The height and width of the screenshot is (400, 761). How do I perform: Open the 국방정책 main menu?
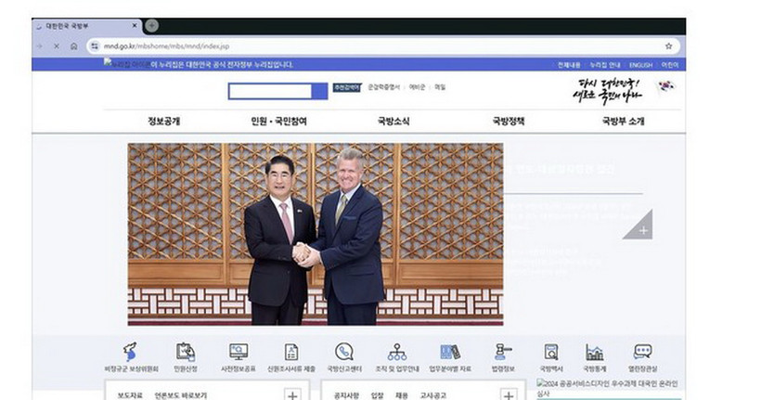click(x=509, y=121)
